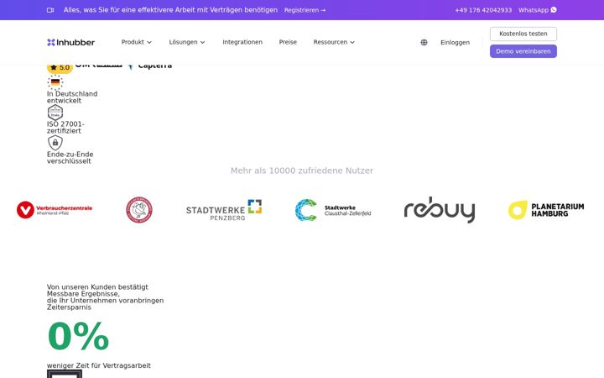Click the 'ISO 27001-zertifiziert' text
604x378 pixels.
pos(65,128)
